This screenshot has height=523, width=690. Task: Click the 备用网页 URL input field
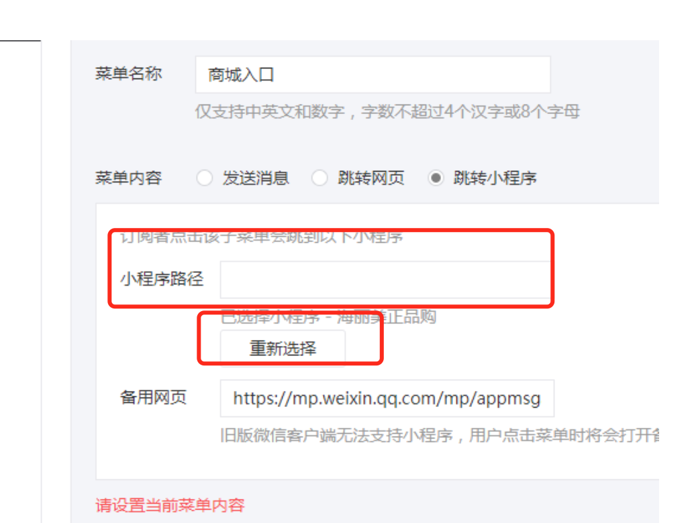click(387, 398)
